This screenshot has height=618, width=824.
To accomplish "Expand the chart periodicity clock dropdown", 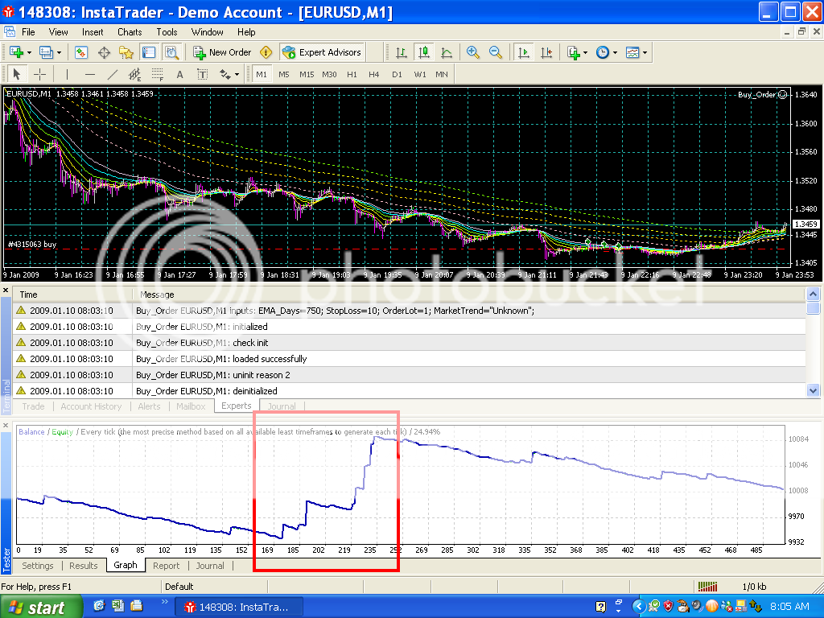I will (615, 52).
